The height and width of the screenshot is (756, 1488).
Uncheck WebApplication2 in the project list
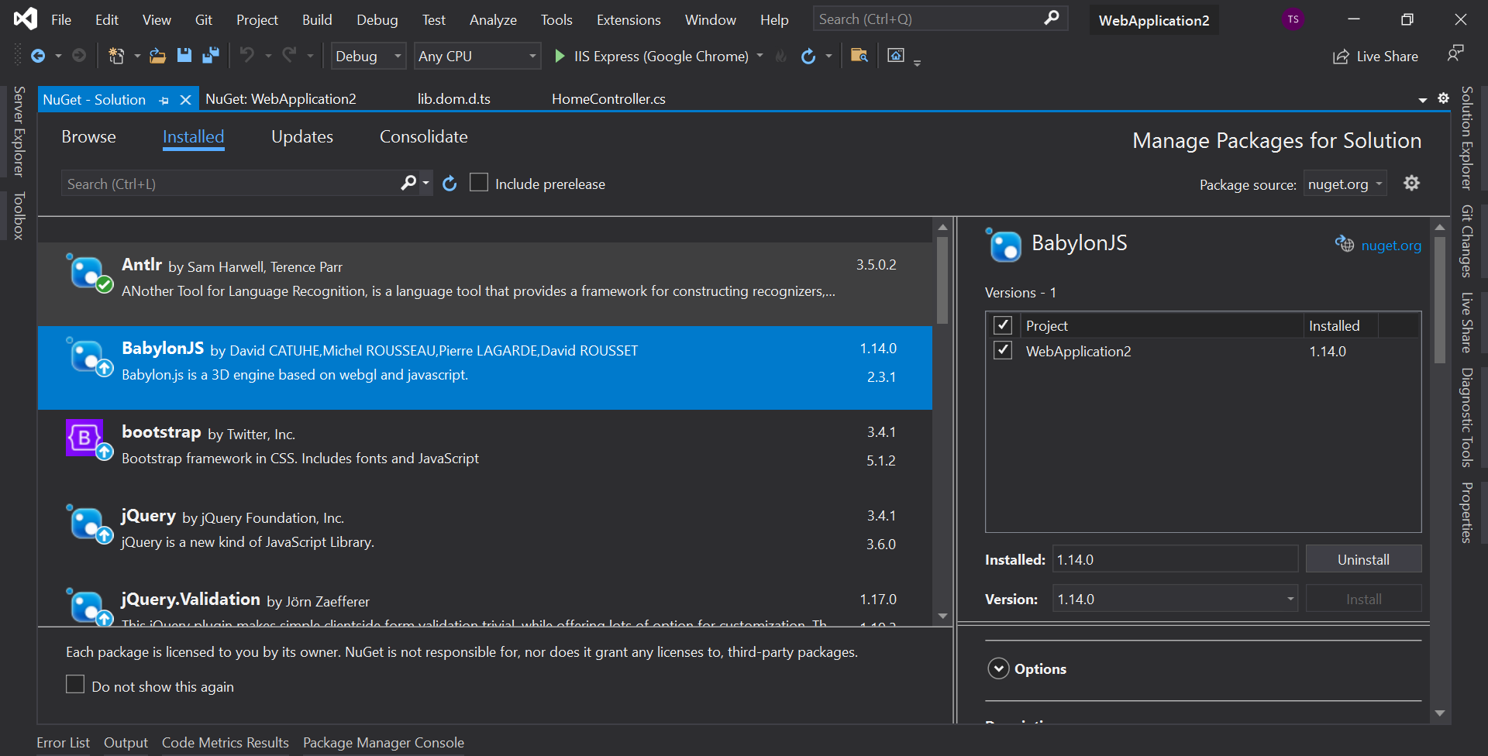[1003, 350]
